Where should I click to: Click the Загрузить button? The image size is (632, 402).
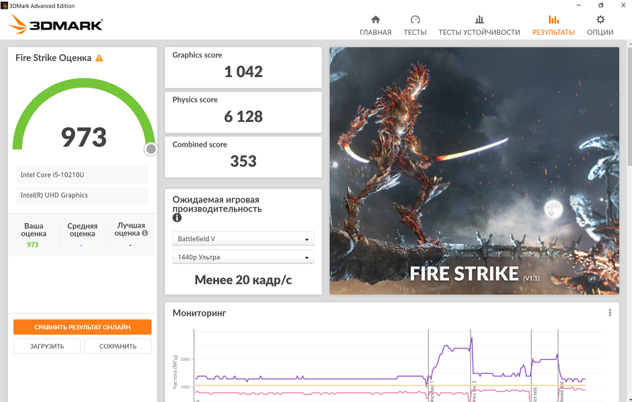click(x=47, y=346)
